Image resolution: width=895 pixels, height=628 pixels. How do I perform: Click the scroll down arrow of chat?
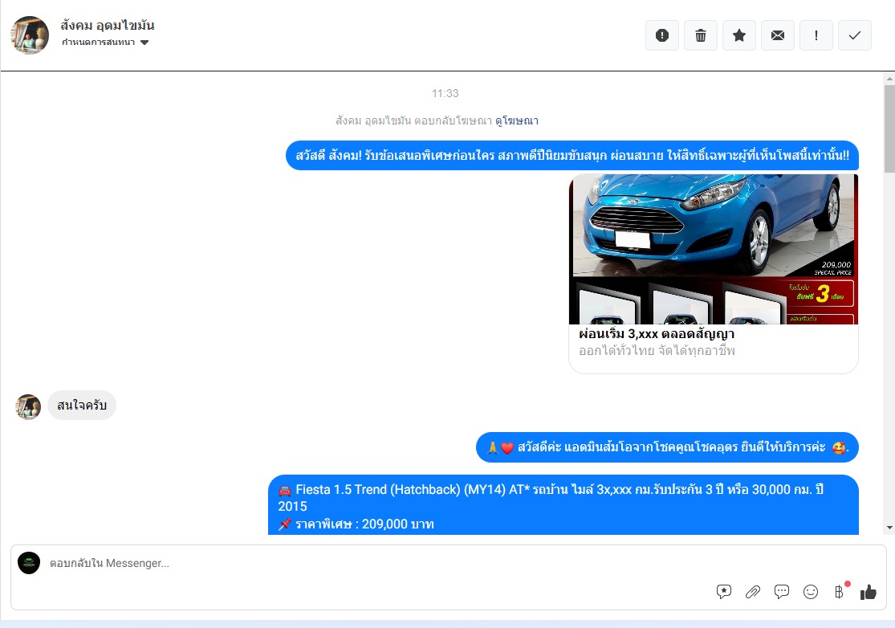coord(889,528)
